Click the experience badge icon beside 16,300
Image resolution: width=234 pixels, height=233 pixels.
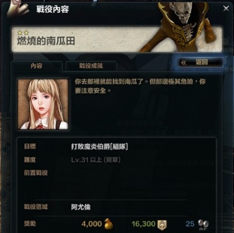[162, 224]
